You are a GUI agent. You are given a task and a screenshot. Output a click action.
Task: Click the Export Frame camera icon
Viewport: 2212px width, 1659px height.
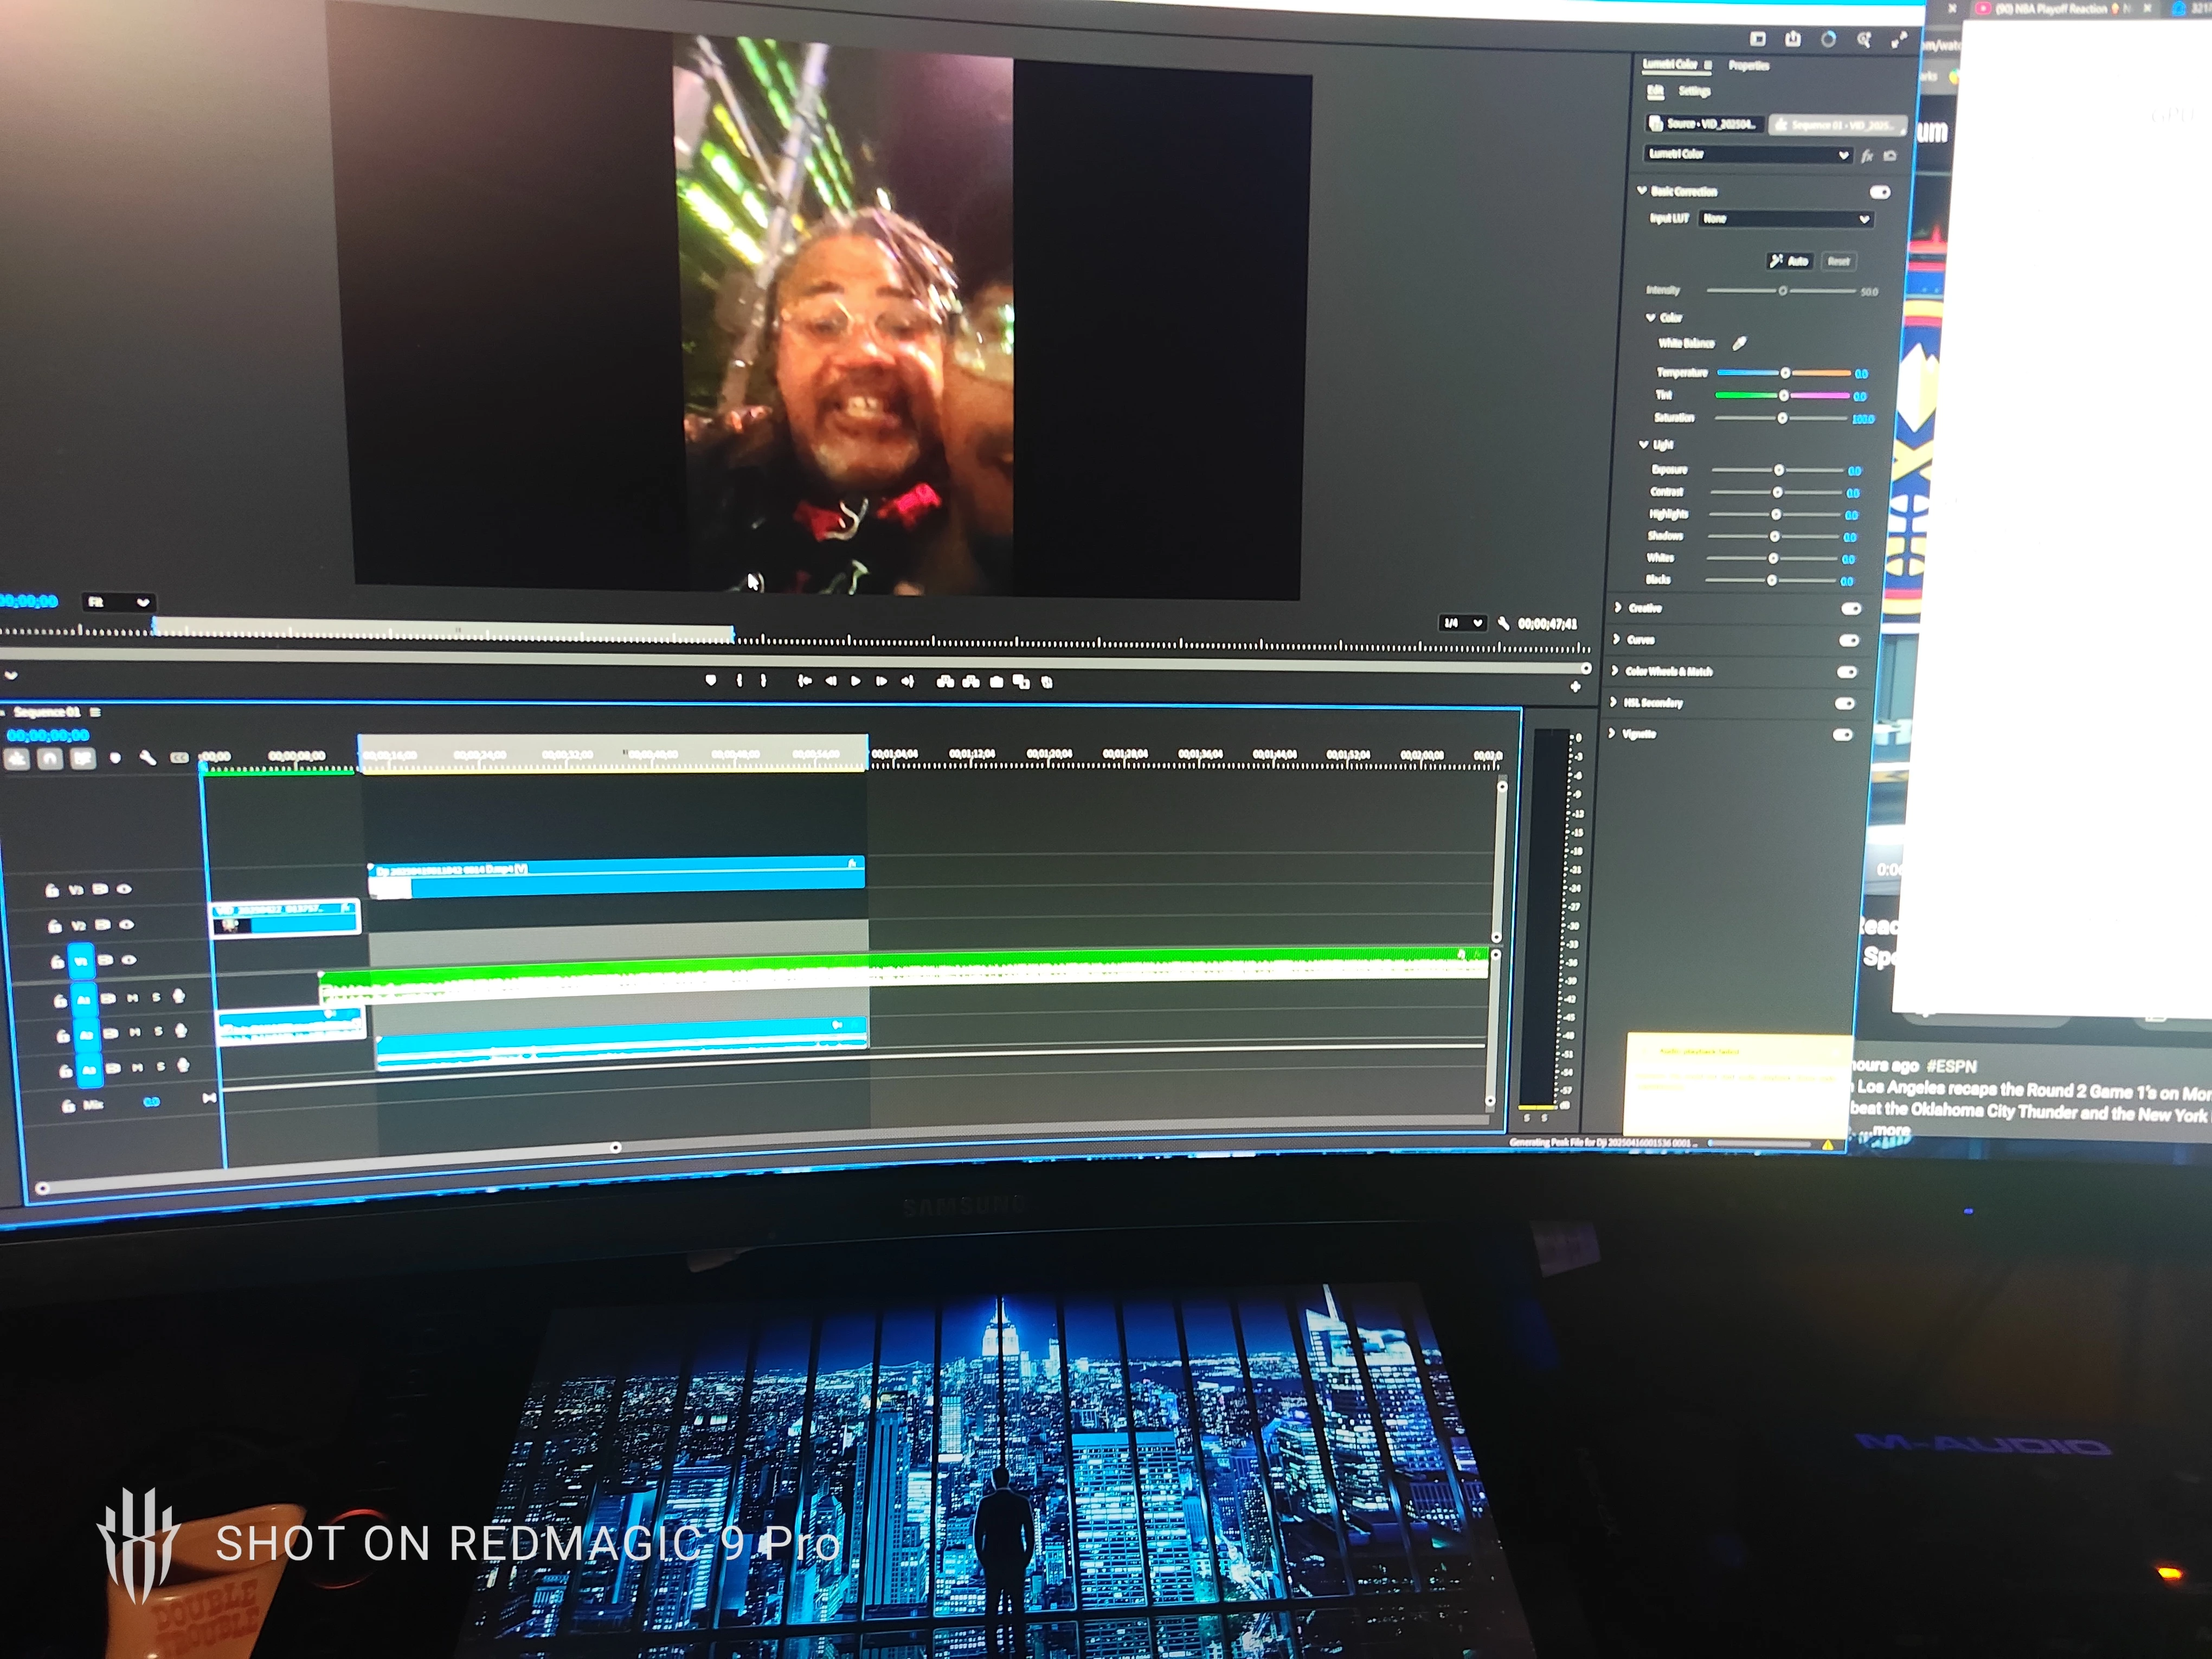pos(996,682)
